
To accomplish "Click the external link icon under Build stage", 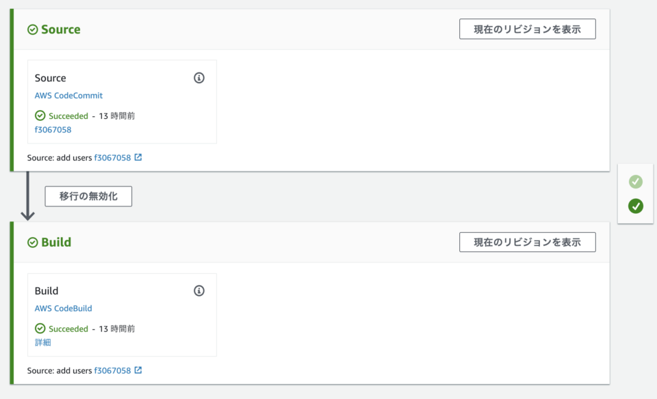I will (138, 370).
